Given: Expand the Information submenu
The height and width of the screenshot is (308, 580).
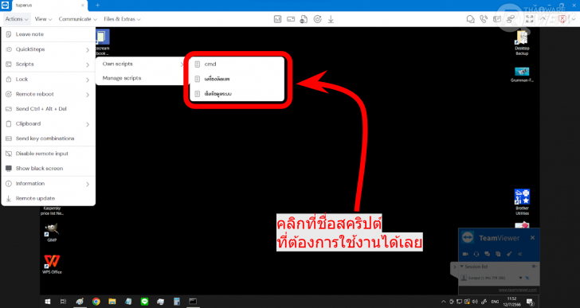Looking at the screenshot, I should [x=48, y=184].
